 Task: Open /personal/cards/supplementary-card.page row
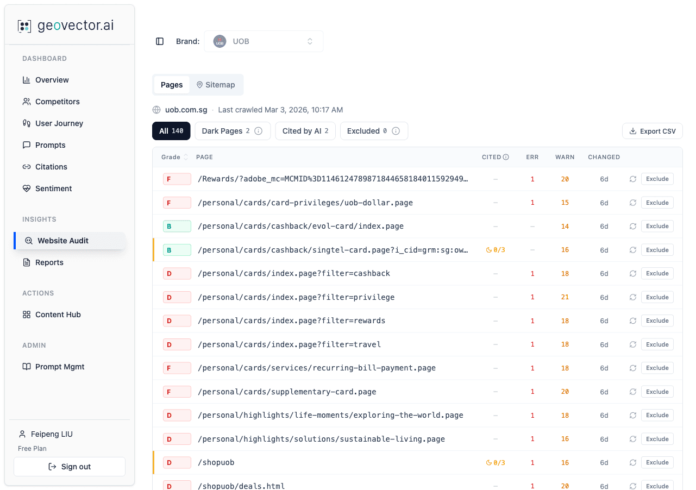pyautogui.click(x=417, y=392)
